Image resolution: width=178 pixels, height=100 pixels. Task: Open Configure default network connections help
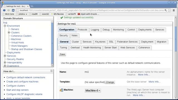pos(26,77)
